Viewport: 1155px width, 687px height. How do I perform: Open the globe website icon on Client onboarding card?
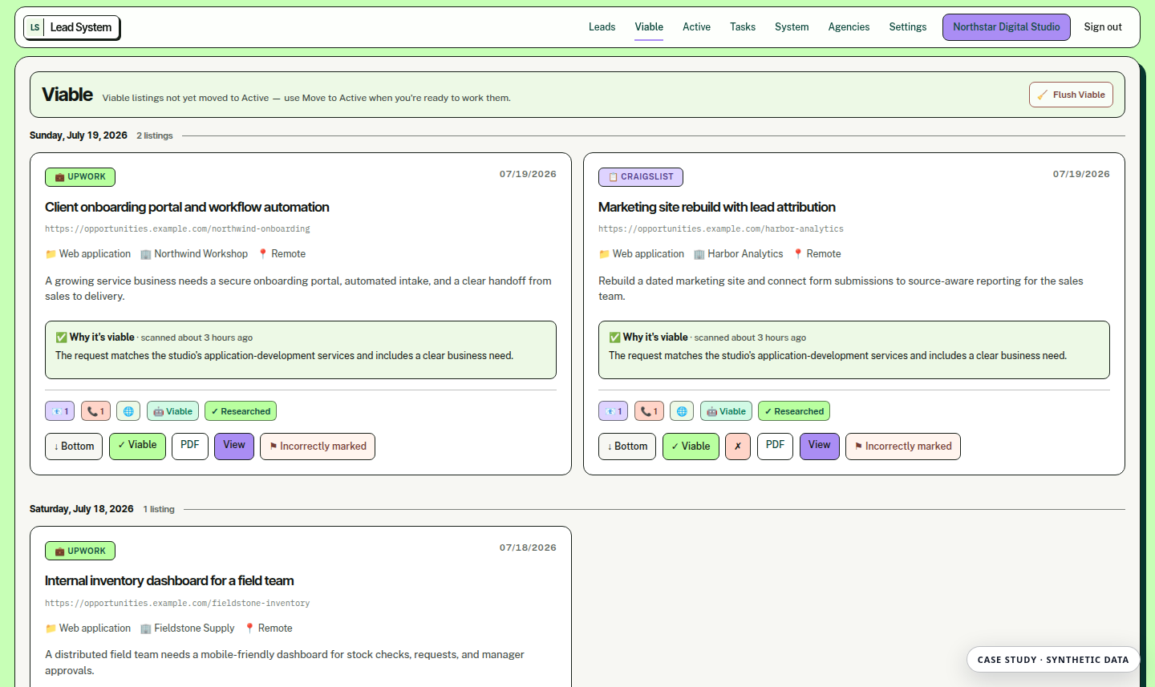(x=128, y=411)
